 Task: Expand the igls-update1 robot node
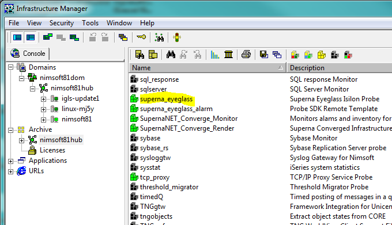(43, 99)
